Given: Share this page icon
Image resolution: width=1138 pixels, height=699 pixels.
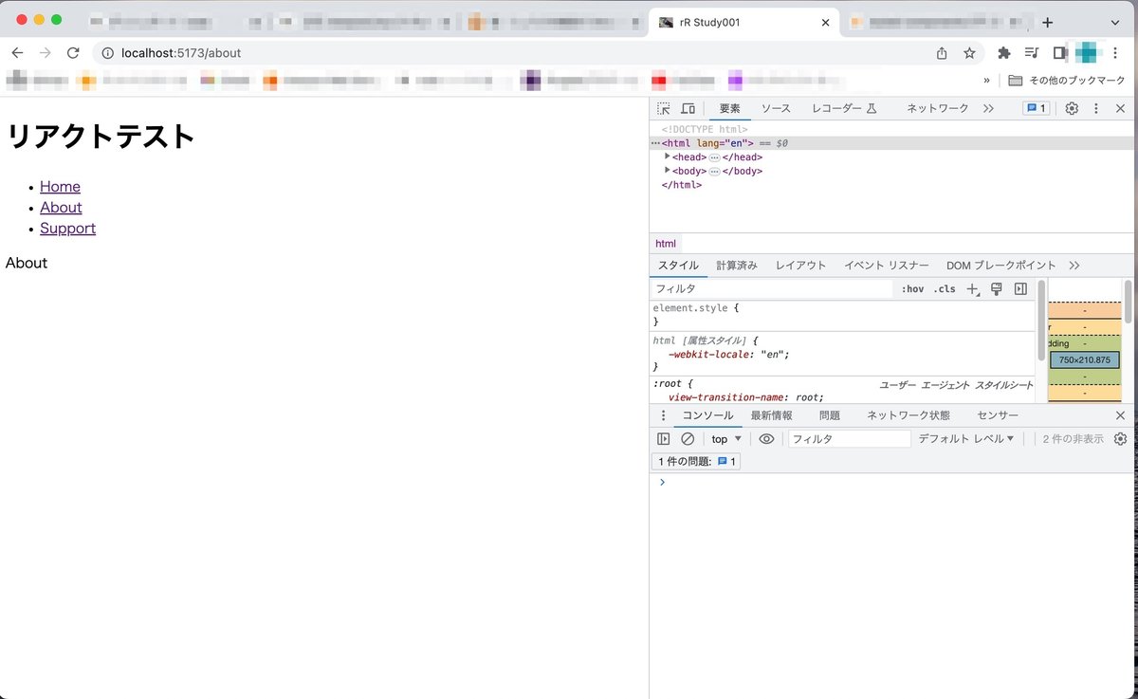Looking at the screenshot, I should click(942, 53).
